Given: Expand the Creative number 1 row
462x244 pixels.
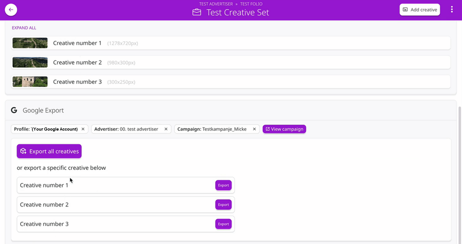Looking at the screenshot, I should (x=230, y=43).
